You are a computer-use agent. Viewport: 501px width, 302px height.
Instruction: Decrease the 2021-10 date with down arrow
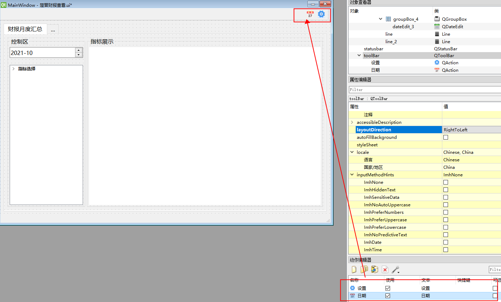(x=78, y=55)
